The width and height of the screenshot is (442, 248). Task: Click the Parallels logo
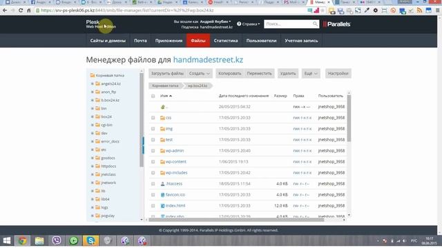coord(337,24)
